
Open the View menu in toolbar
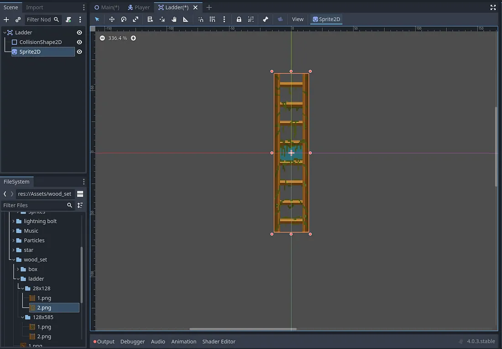pyautogui.click(x=298, y=19)
